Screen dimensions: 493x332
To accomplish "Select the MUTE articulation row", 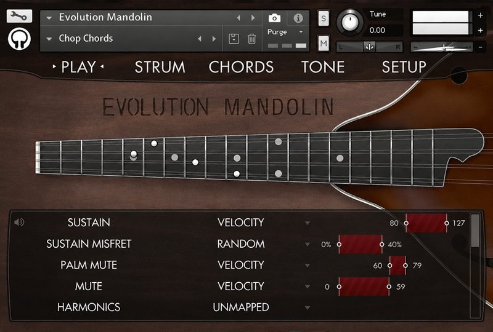I will point(89,286).
